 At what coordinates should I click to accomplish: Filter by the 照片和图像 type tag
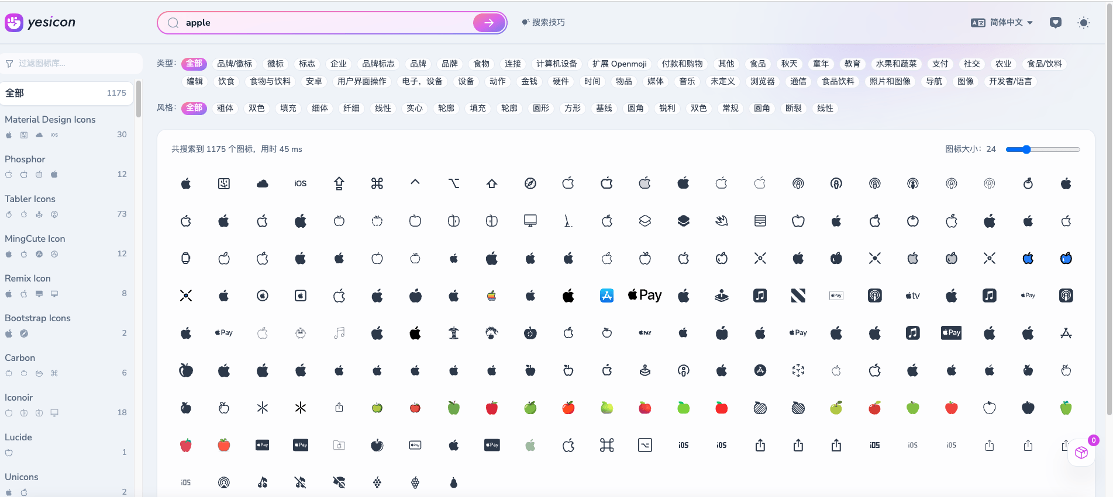[x=890, y=81]
